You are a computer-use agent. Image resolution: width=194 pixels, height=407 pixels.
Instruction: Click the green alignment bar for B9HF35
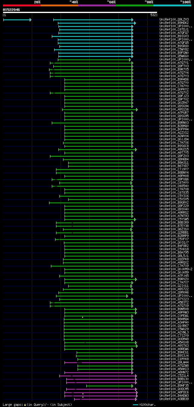coord(110,386)
